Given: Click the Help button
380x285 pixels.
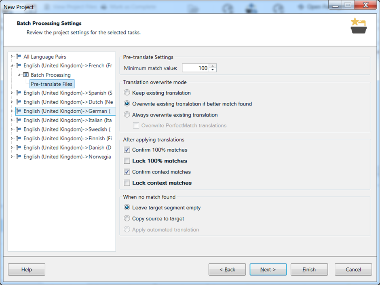Looking at the screenshot, I should pos(26,270).
